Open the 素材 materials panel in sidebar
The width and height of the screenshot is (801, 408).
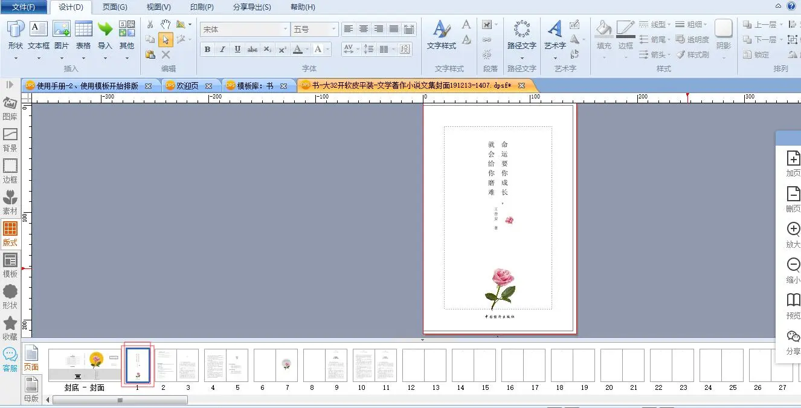(10, 202)
